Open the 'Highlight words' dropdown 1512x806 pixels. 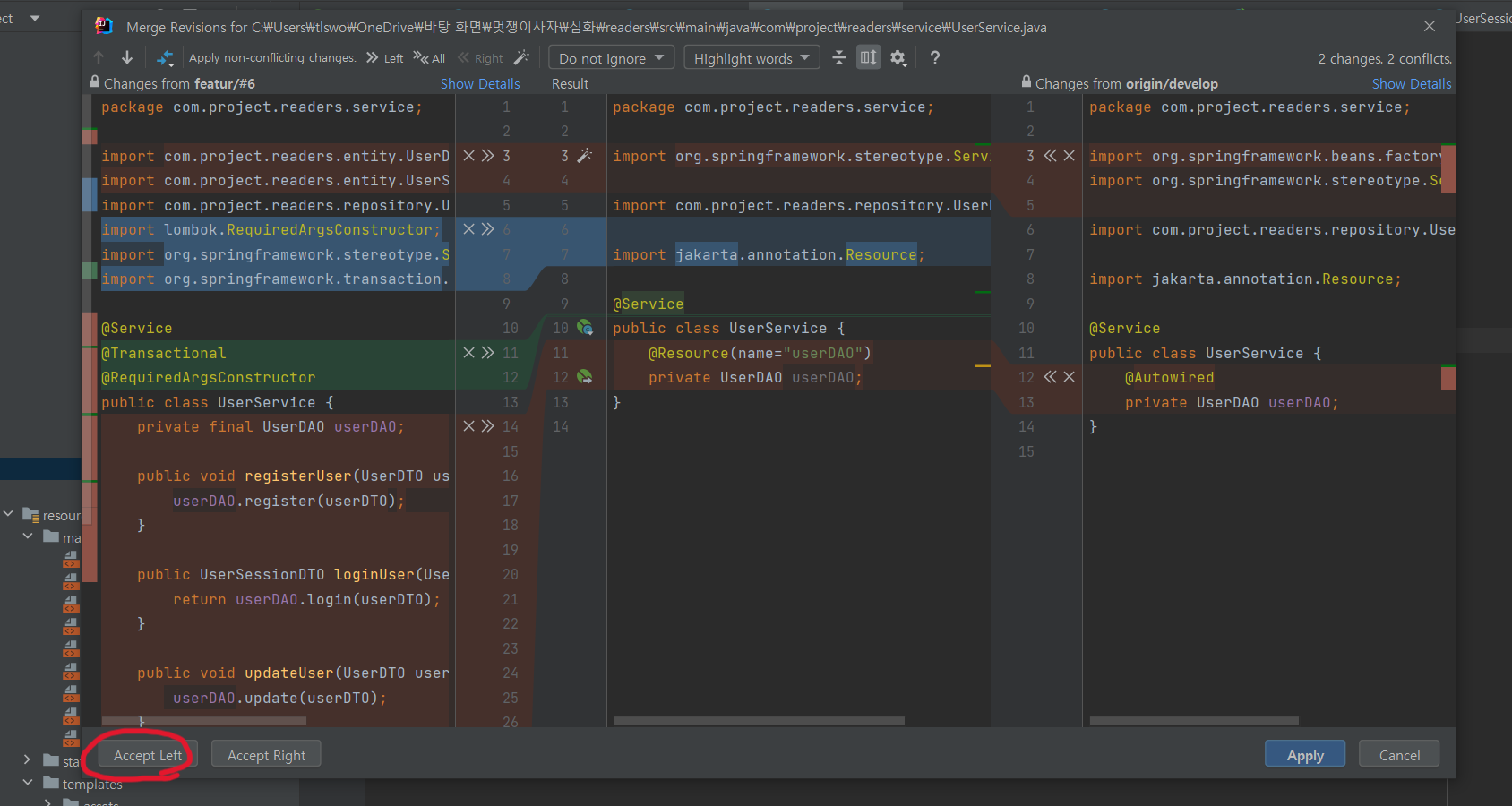coord(752,58)
